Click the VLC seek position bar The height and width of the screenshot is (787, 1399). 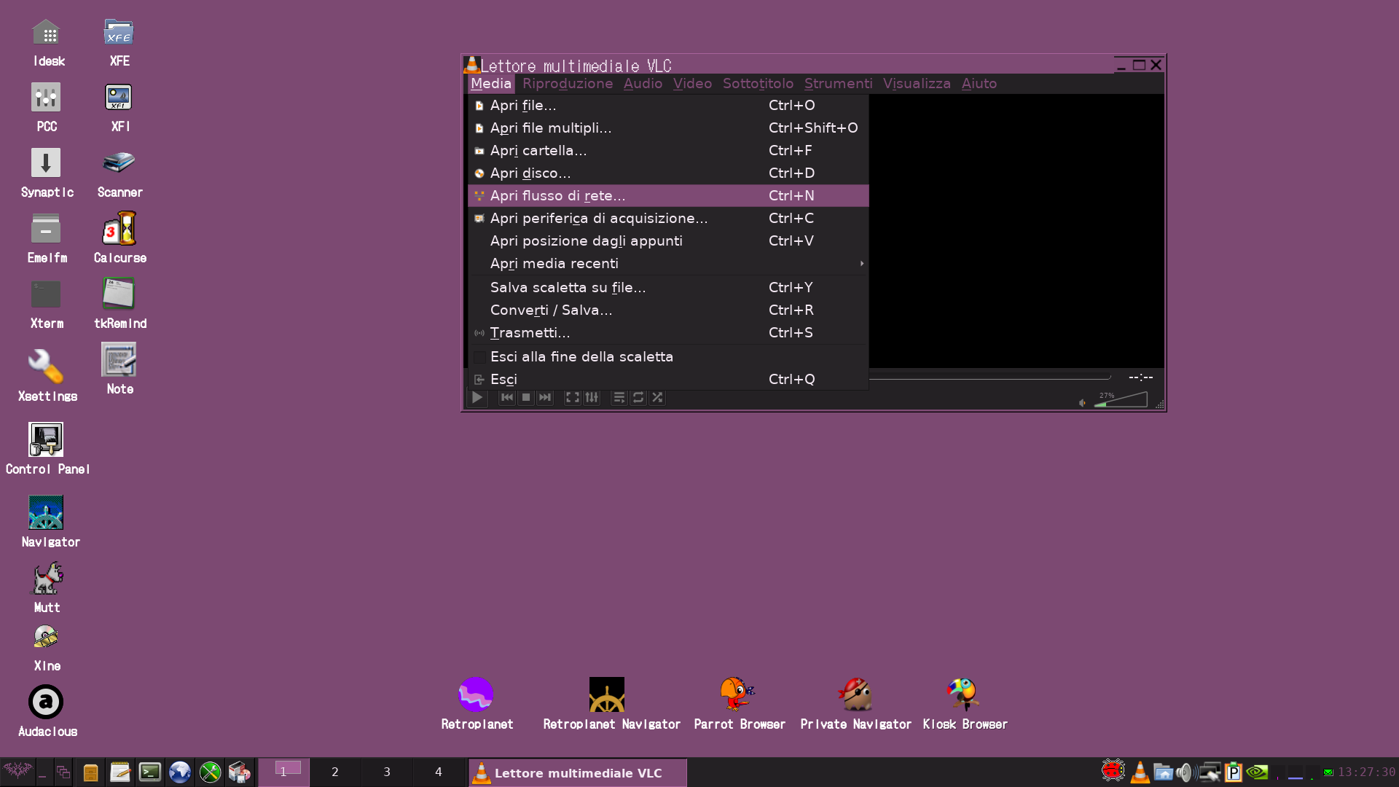(x=990, y=377)
